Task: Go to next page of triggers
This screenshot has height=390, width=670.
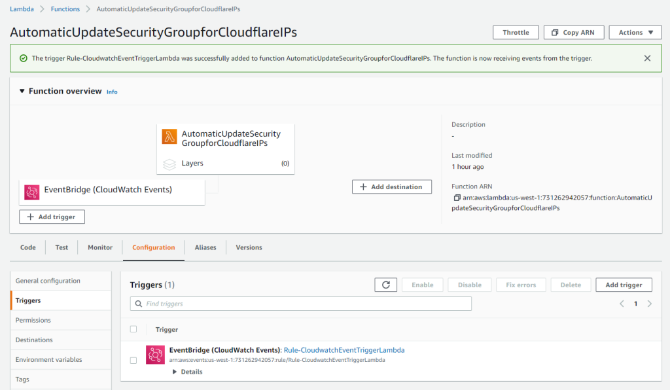Action: tap(649, 304)
